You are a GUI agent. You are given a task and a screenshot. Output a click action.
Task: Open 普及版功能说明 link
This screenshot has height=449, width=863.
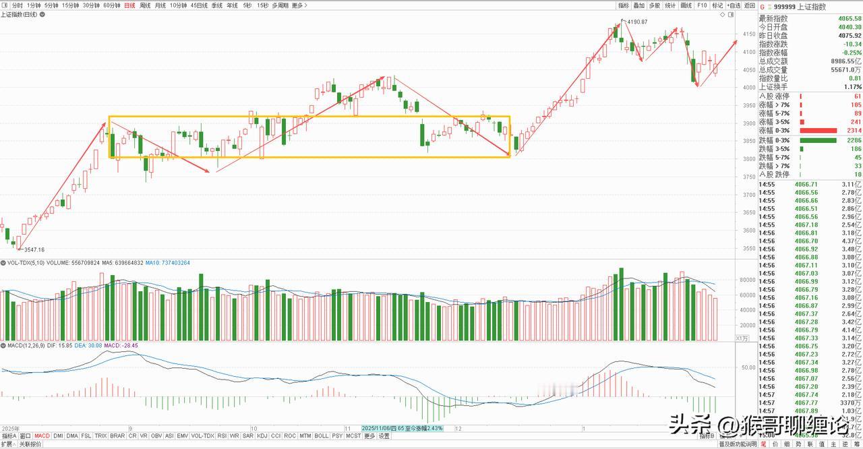tap(738, 444)
